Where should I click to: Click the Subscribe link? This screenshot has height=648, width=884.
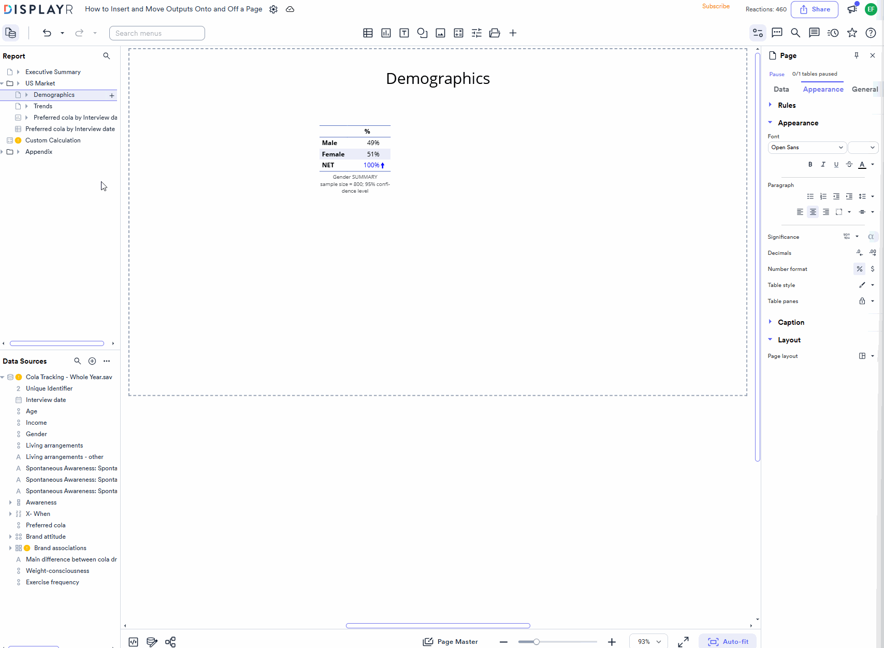tap(716, 6)
